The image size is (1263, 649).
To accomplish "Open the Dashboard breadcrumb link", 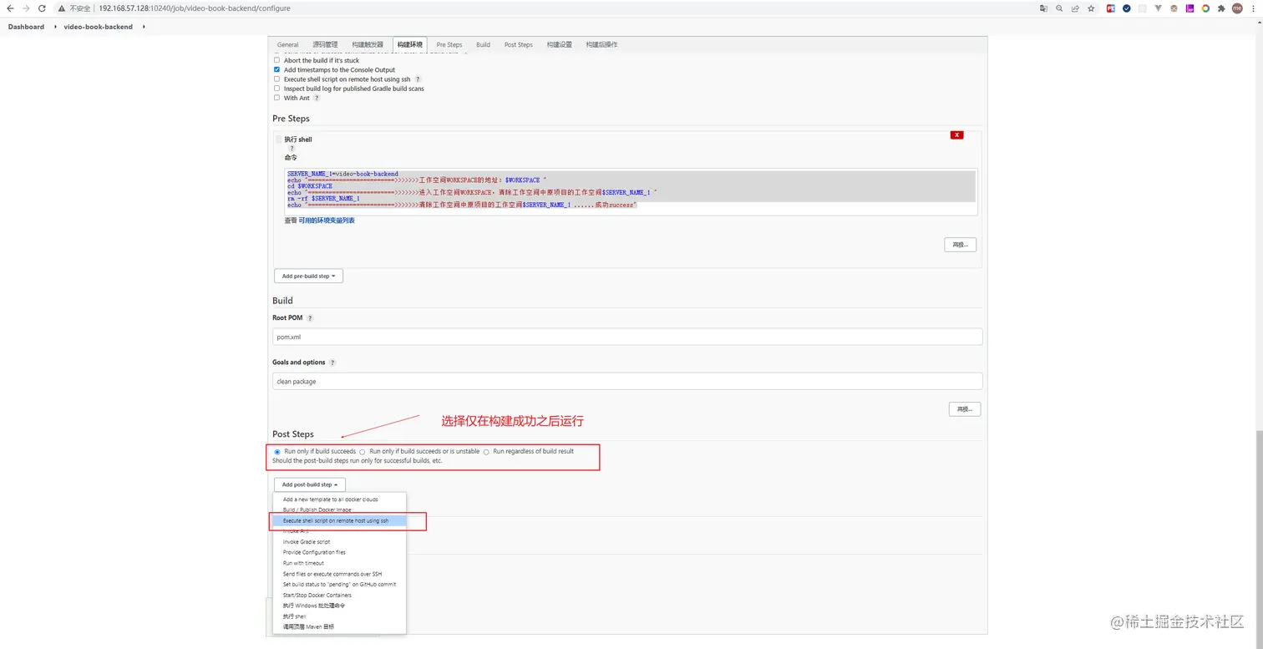I will (26, 27).
